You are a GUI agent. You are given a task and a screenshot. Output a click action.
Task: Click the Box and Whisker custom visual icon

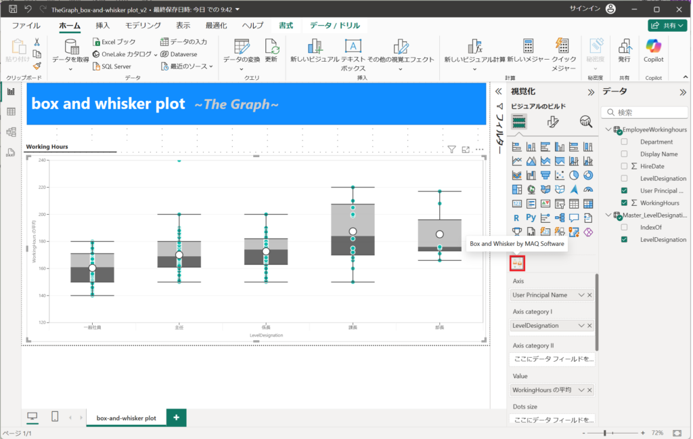point(518,263)
